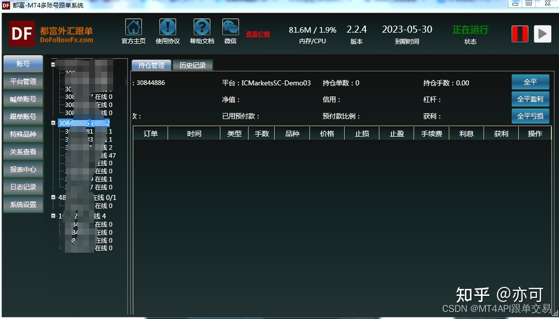Select the highlighted 3084 account row
This screenshot has width=559, height=319.
point(84,123)
